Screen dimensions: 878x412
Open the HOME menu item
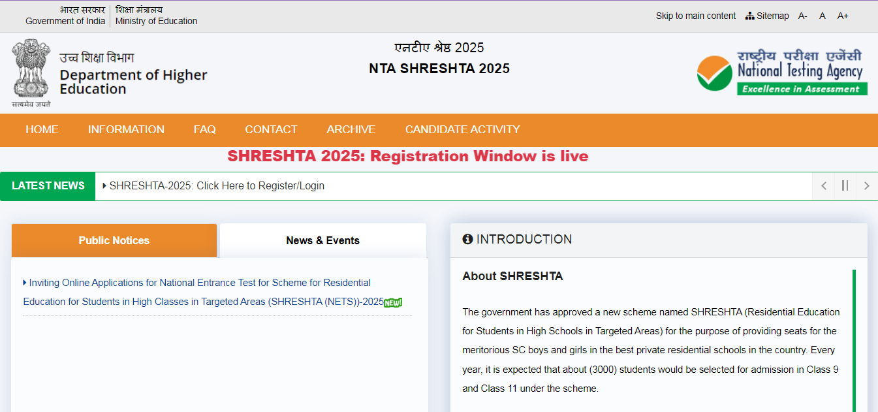[x=42, y=129]
